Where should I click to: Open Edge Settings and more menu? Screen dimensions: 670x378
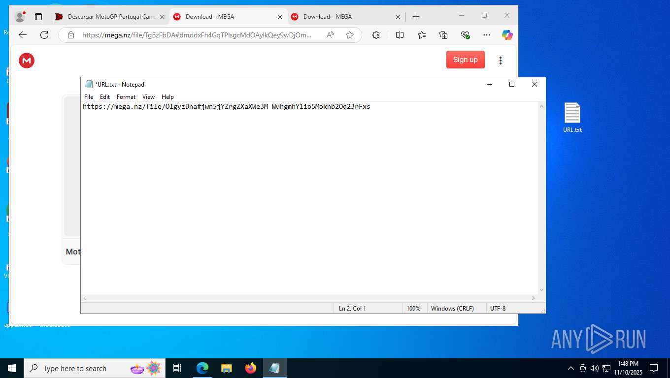point(487,35)
